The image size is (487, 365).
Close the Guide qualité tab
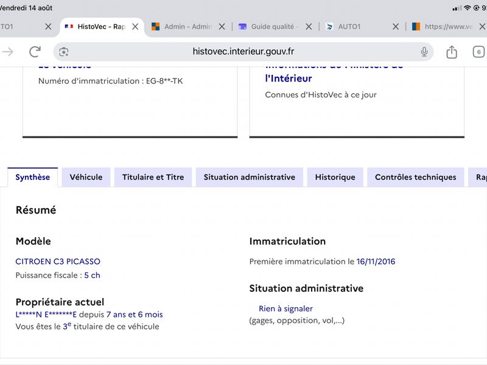[309, 27]
